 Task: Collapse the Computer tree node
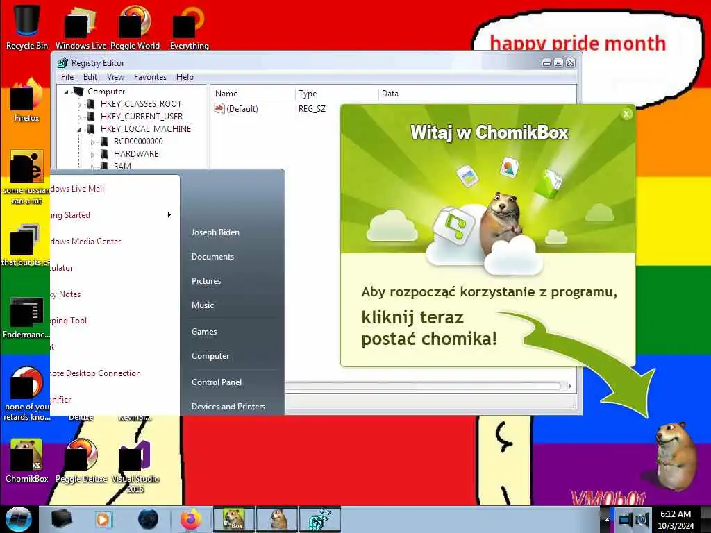pos(66,92)
